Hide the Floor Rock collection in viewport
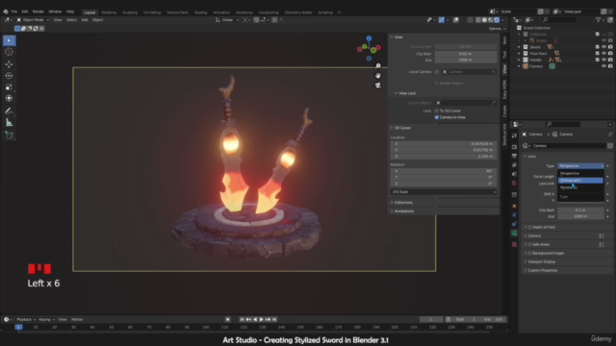The image size is (616, 346). coord(603,54)
